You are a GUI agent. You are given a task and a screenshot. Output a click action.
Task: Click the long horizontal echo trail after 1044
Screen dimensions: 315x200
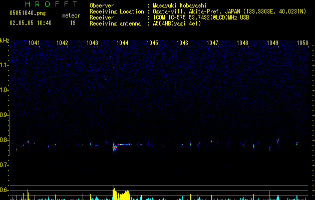[x=125, y=144]
